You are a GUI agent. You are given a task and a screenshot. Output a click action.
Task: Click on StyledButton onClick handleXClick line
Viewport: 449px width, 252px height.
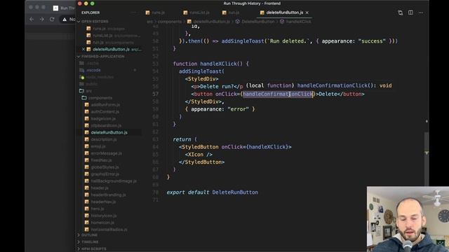235,147
